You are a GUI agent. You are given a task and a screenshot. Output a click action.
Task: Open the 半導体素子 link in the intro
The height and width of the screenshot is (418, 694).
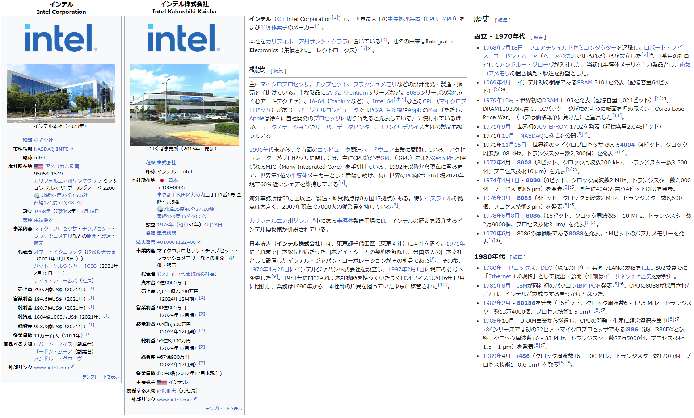[274, 28]
